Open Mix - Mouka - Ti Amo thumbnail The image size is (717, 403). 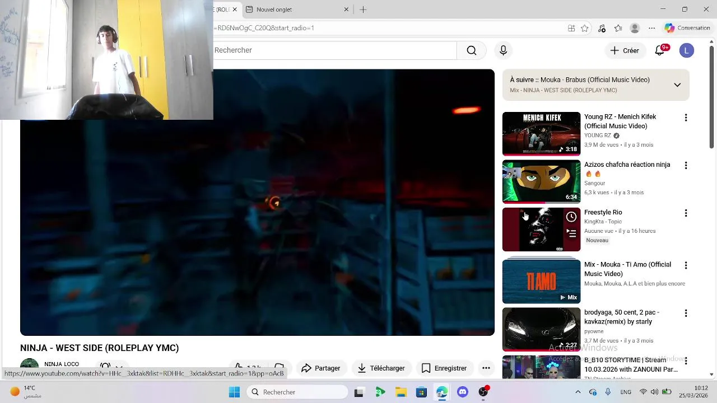coord(541,281)
